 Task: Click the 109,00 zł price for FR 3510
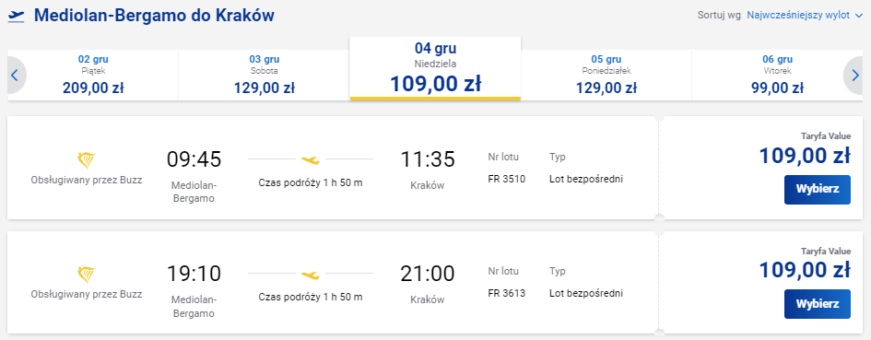coord(805,156)
